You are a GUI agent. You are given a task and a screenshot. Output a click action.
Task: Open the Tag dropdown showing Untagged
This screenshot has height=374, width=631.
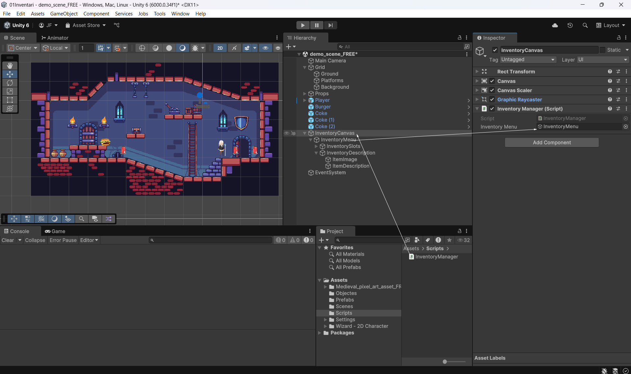point(528,60)
